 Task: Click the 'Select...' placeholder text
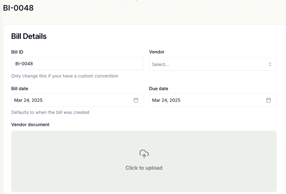tap(160, 64)
